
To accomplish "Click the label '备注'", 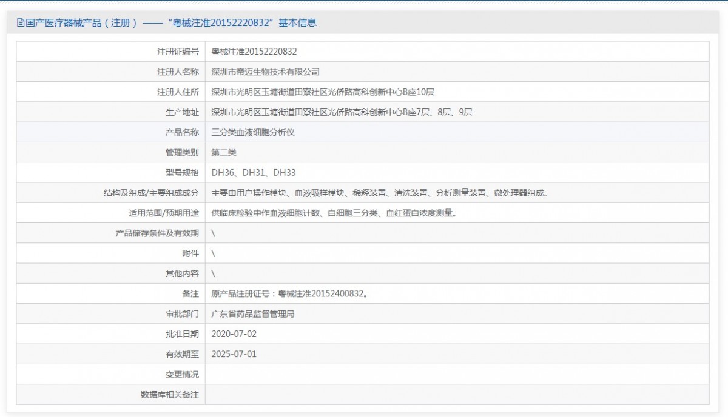I will coord(190,294).
